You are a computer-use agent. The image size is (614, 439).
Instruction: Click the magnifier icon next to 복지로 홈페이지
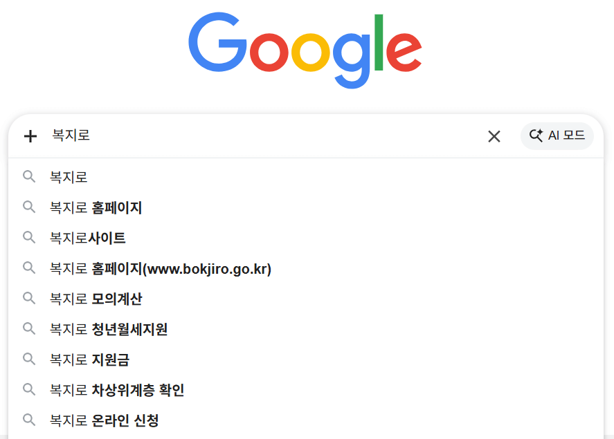point(29,207)
